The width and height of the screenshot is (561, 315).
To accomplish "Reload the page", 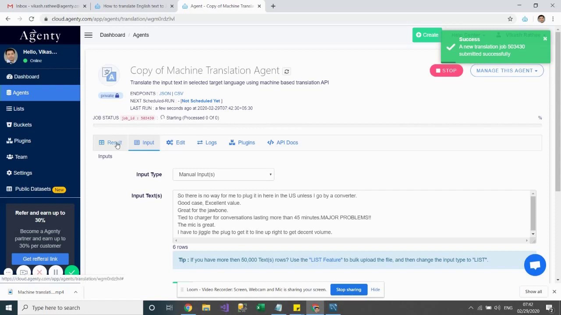I will [32, 19].
